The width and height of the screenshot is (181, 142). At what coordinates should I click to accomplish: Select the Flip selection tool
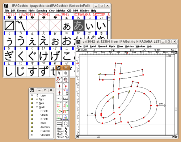[x=66, y=105]
